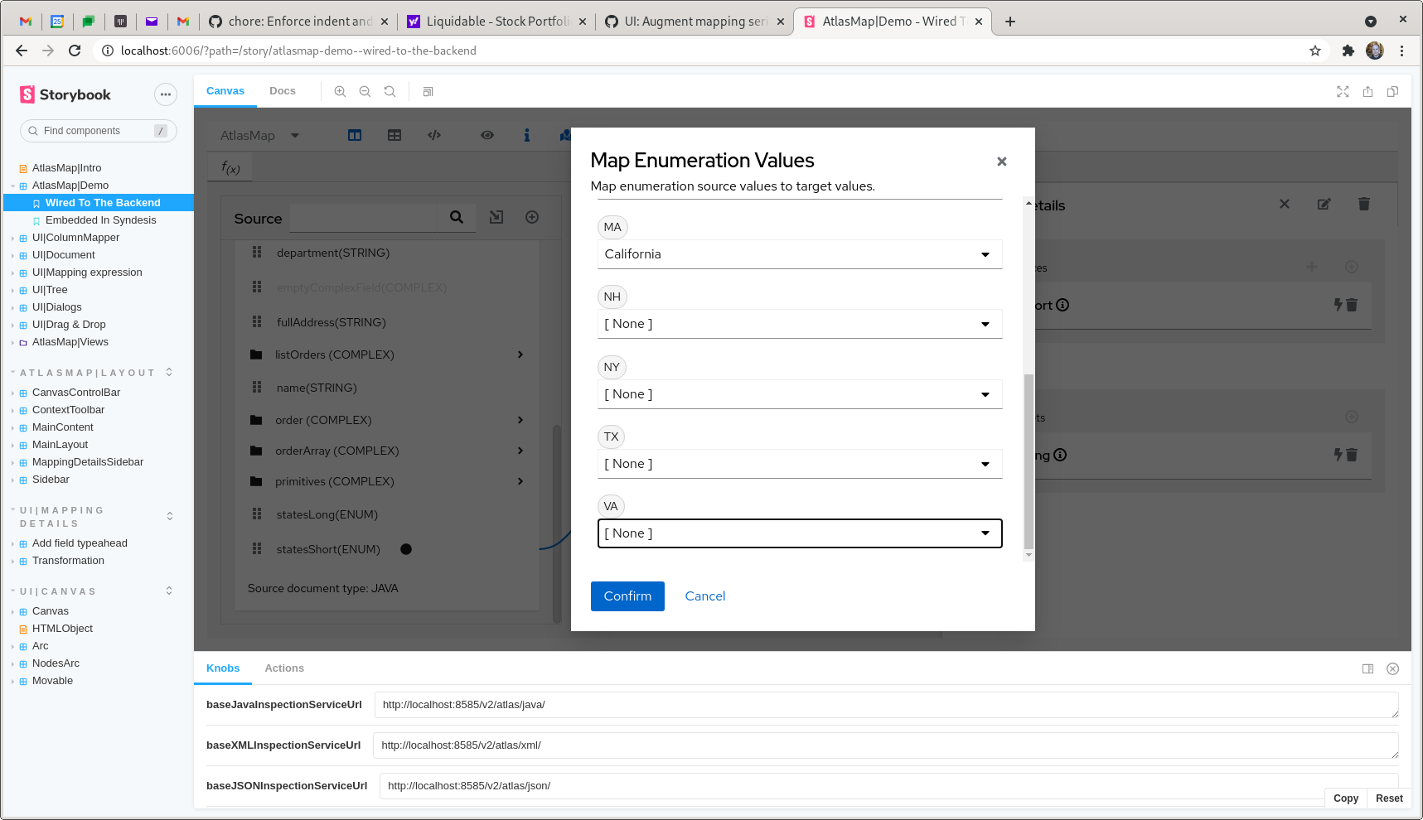Enter fullscreen with the expand icon top right
The image size is (1423, 820).
pyautogui.click(x=1343, y=92)
